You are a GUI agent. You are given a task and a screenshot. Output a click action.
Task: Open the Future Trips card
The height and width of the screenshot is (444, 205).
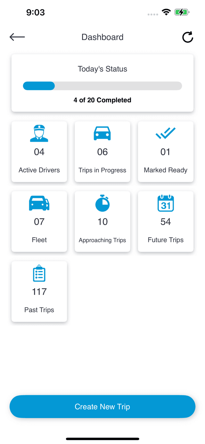pos(166,222)
